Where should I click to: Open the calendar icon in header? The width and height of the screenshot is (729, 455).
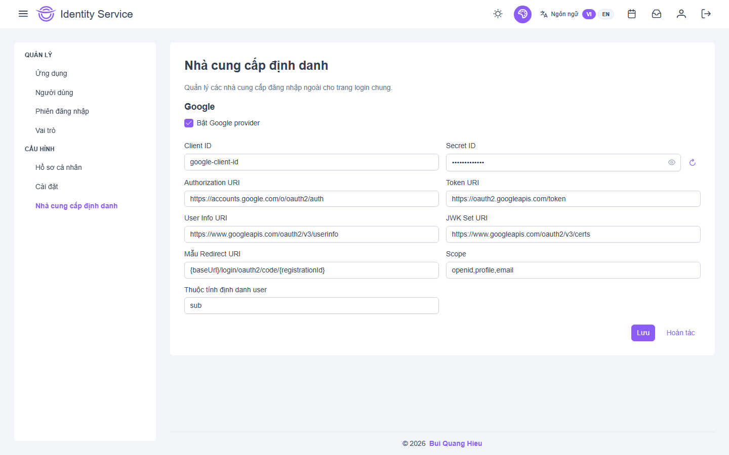coord(631,14)
